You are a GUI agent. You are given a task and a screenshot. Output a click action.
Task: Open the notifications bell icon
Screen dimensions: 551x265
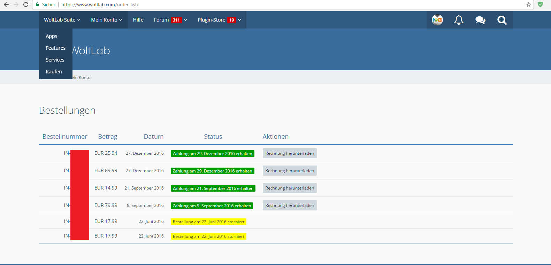pyautogui.click(x=459, y=20)
